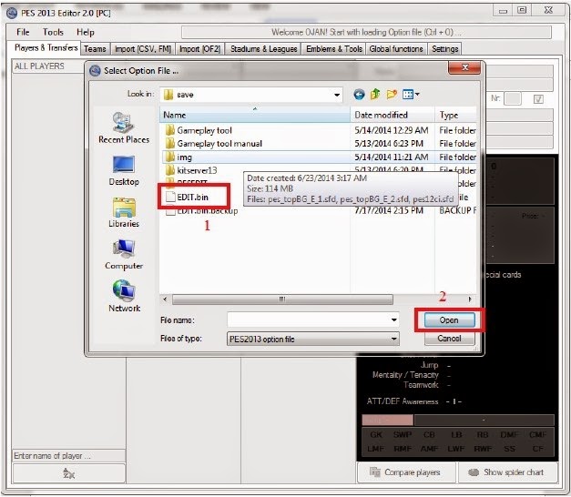Switch to Stadiums & Leagues tab
This screenshot has height=497, width=571.
264,49
